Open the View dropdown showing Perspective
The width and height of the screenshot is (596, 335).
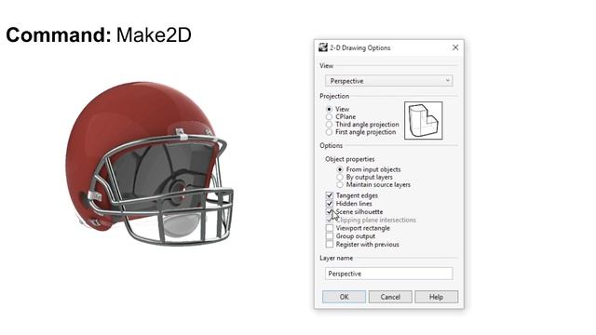click(x=388, y=81)
